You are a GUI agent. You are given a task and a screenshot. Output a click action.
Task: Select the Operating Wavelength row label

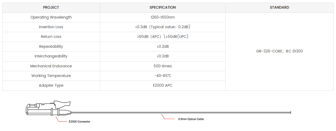click(51, 17)
